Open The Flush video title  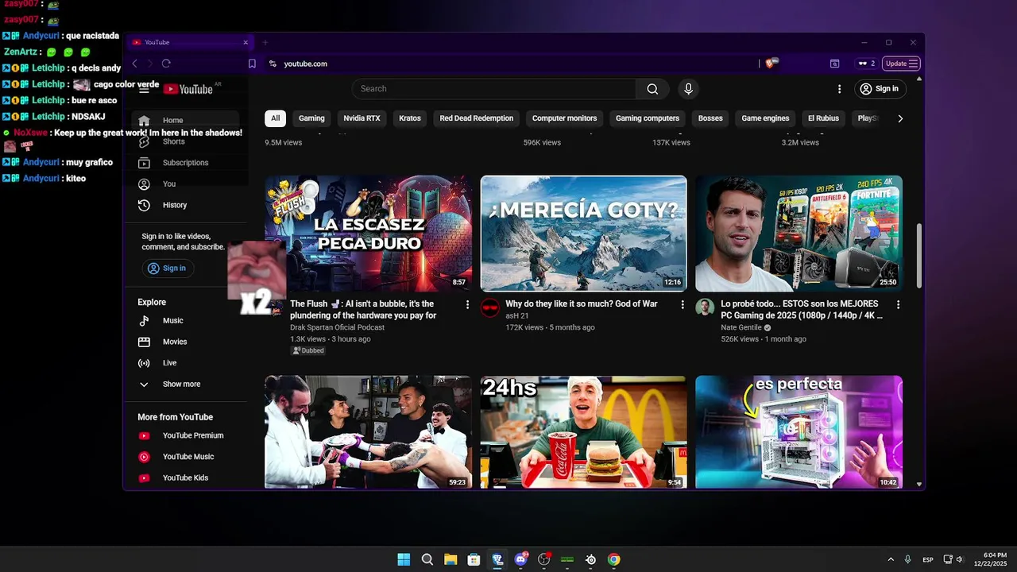click(x=363, y=310)
